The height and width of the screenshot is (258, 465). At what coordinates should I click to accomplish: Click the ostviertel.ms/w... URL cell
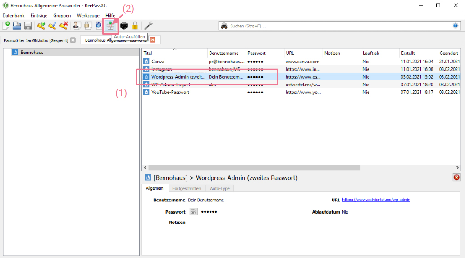click(303, 85)
